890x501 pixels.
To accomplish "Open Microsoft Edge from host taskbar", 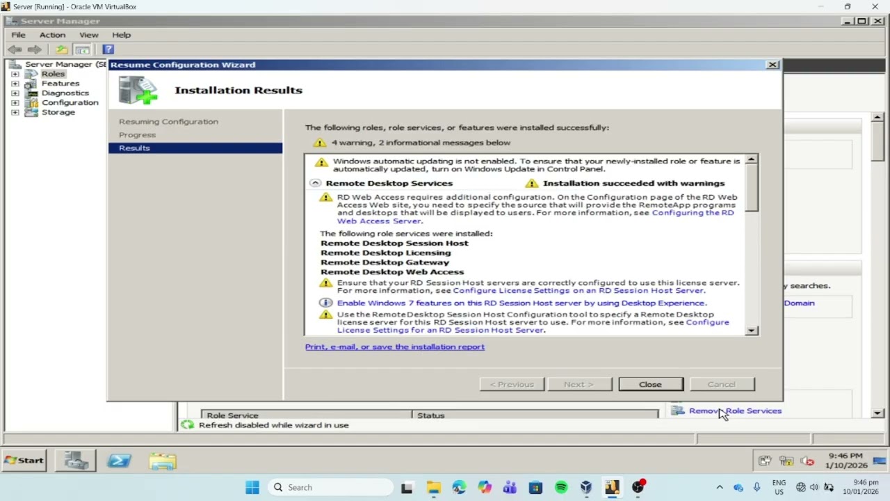I will click(459, 487).
